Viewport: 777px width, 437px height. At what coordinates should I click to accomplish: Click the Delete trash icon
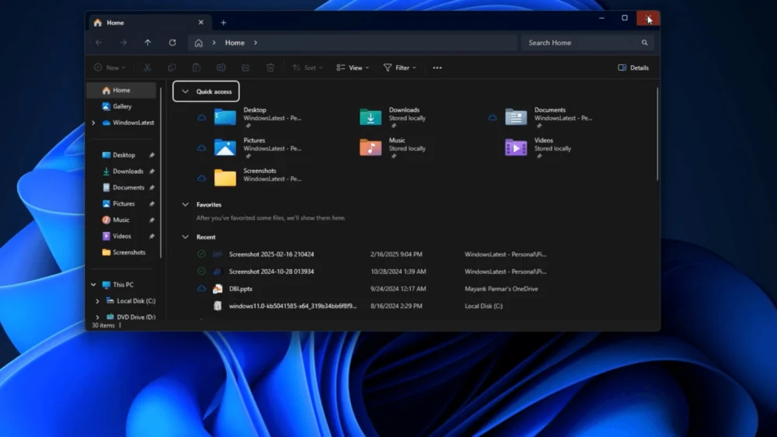[x=270, y=68]
